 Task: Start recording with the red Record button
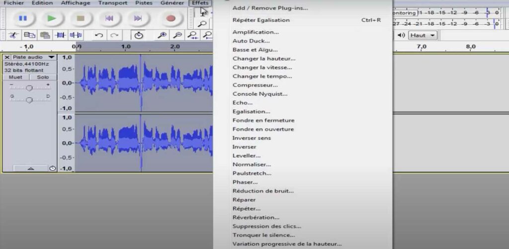(x=171, y=18)
